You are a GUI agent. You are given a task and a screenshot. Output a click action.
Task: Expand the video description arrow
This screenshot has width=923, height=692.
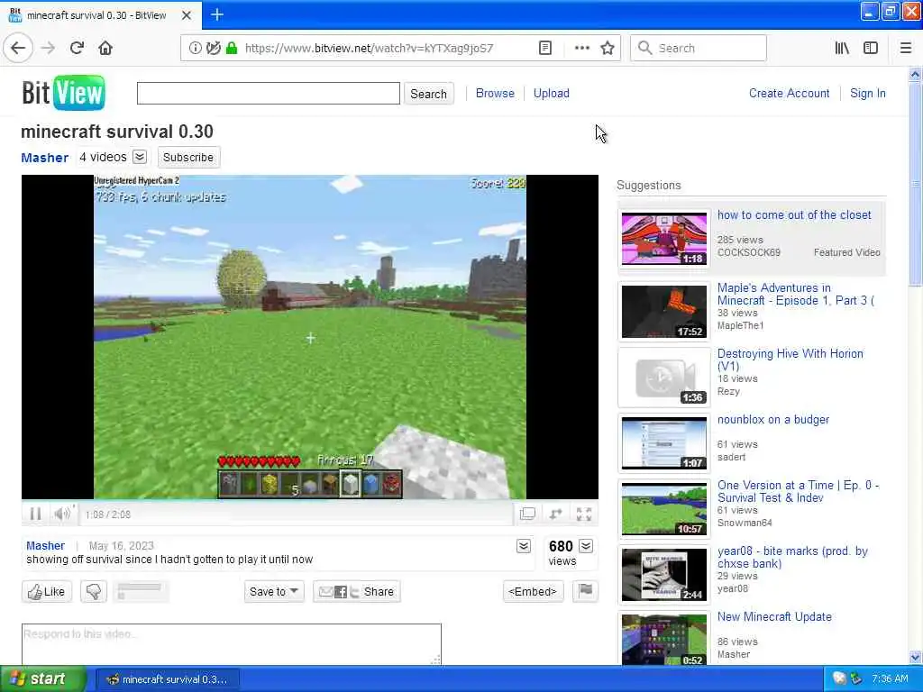(x=524, y=546)
